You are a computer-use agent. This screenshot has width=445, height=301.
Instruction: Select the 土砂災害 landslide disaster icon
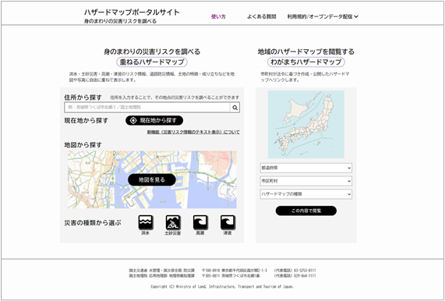pyautogui.click(x=173, y=222)
